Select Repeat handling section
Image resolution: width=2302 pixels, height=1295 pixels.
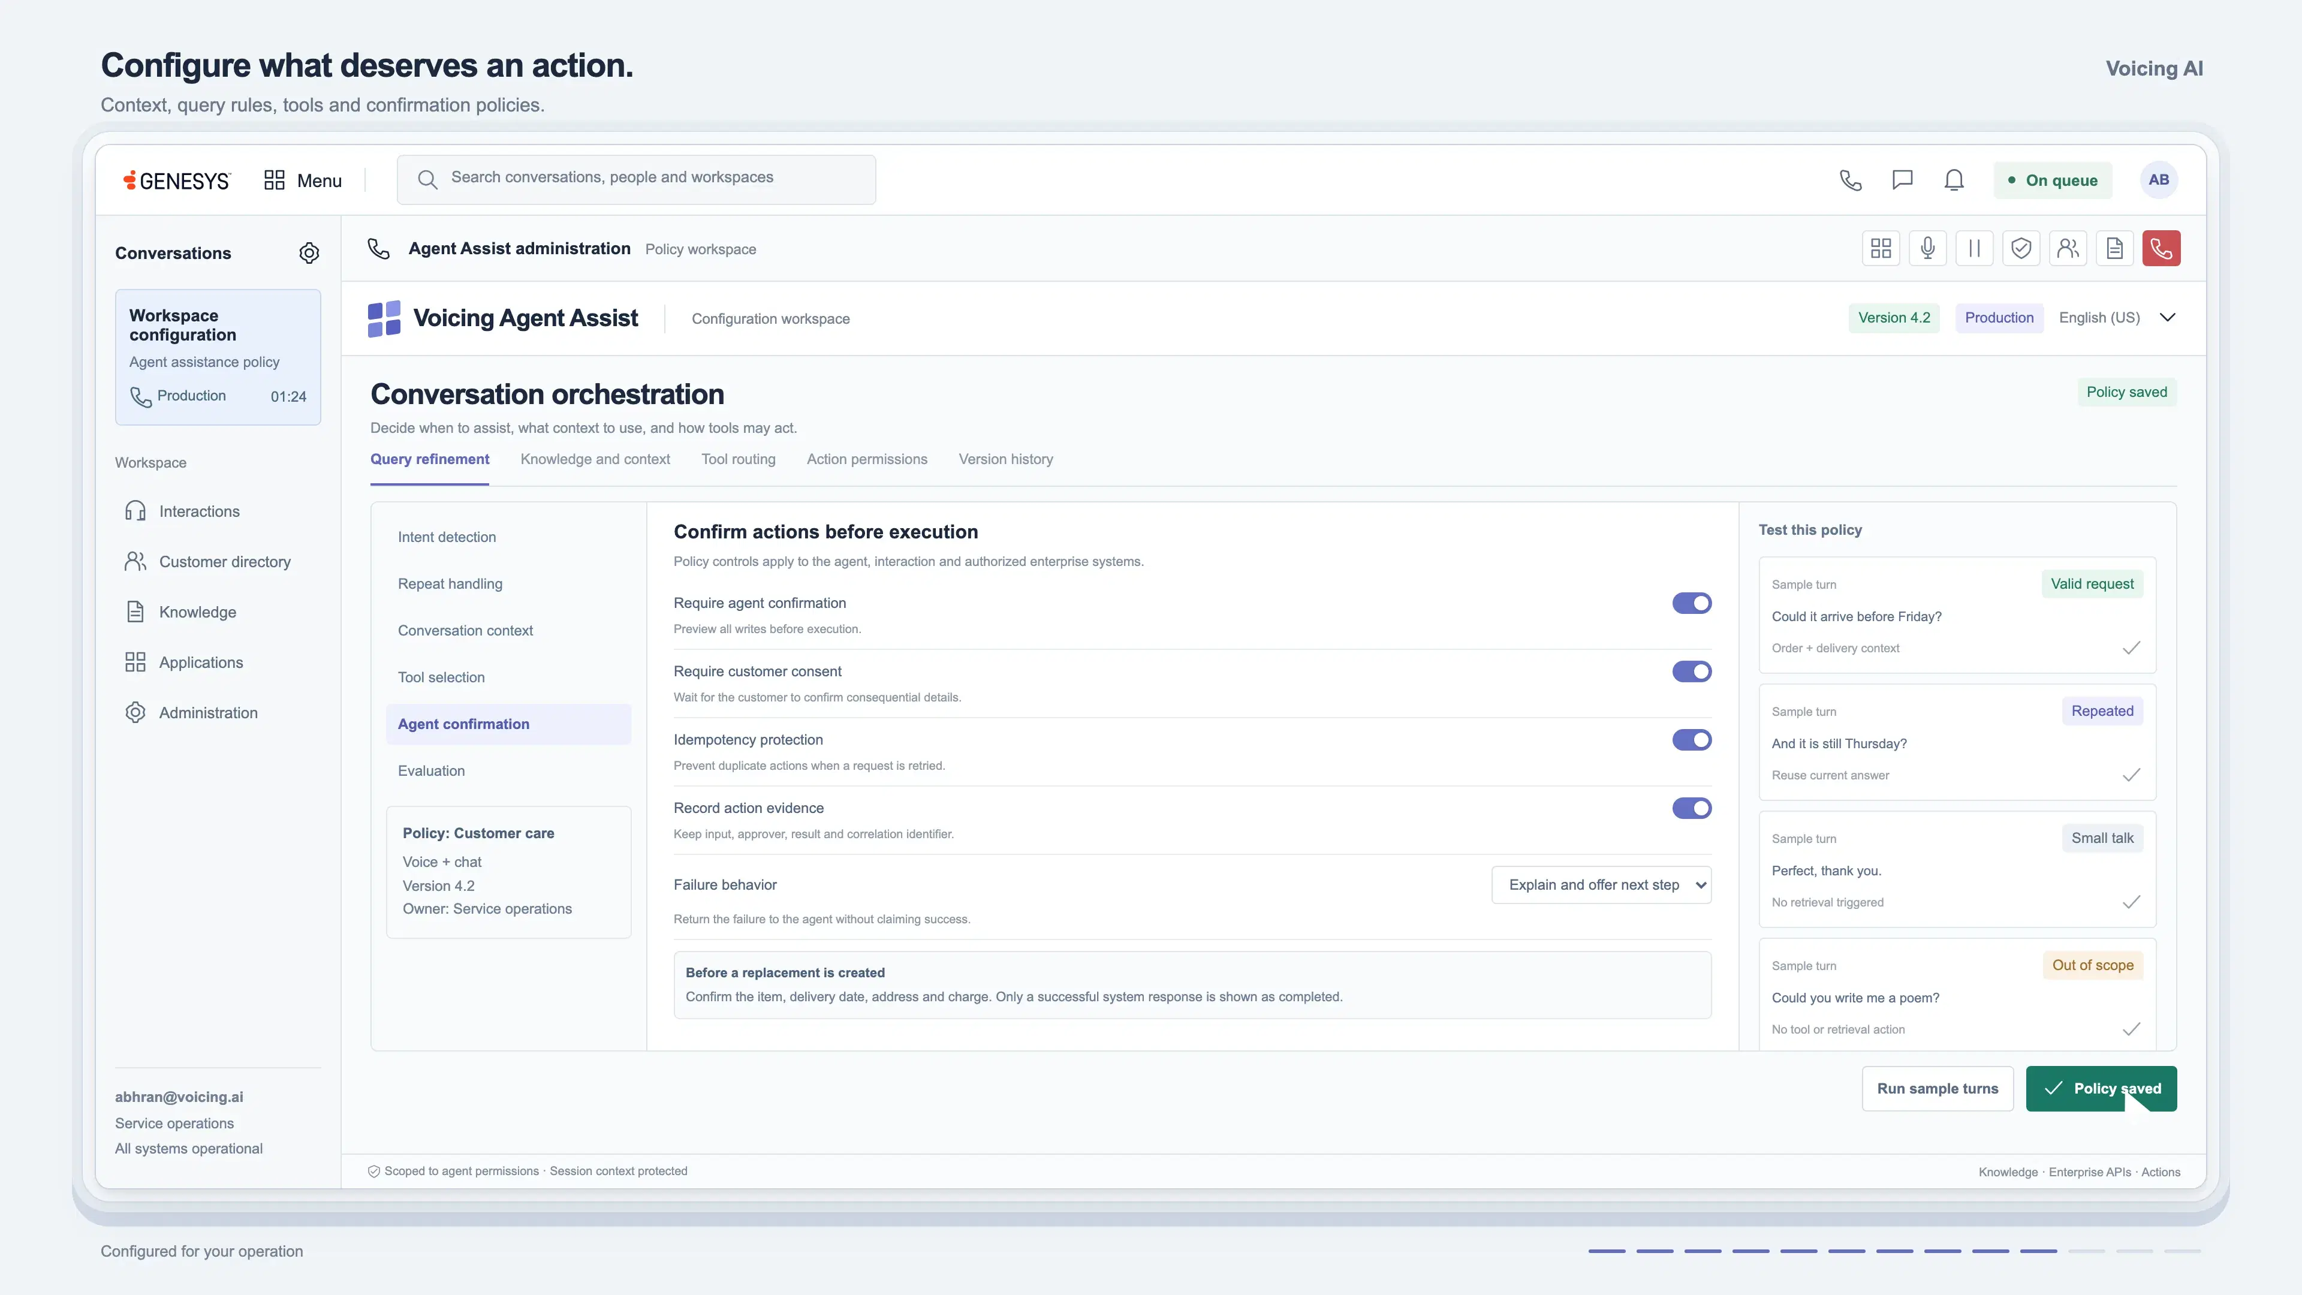[508, 585]
